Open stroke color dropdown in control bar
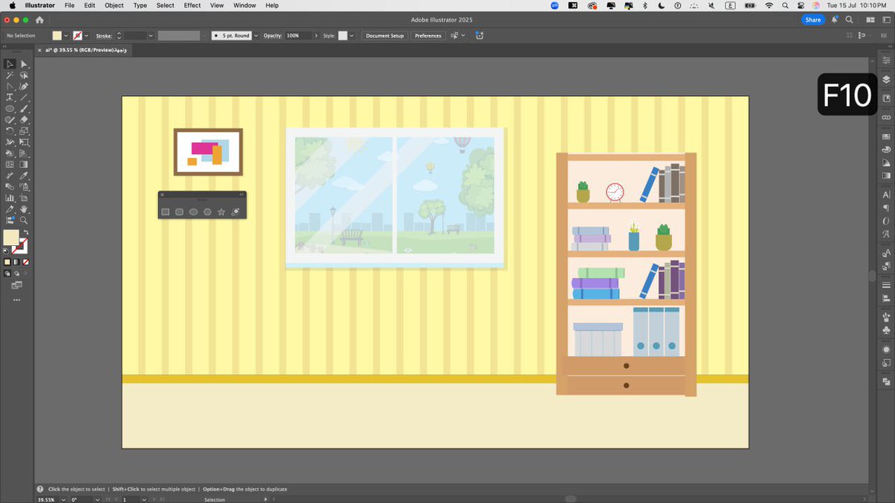This screenshot has width=895, height=503. tap(87, 36)
